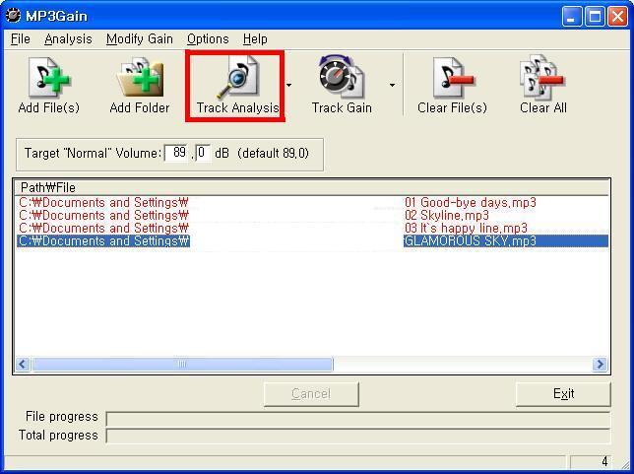Select the GLAMOROUS SKY.mp3 row
The image size is (634, 474).
[x=312, y=241]
